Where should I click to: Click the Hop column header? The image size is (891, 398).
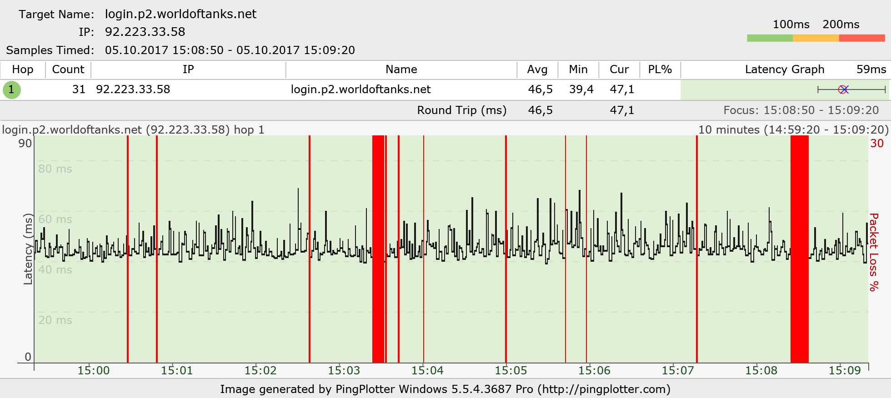[23, 70]
